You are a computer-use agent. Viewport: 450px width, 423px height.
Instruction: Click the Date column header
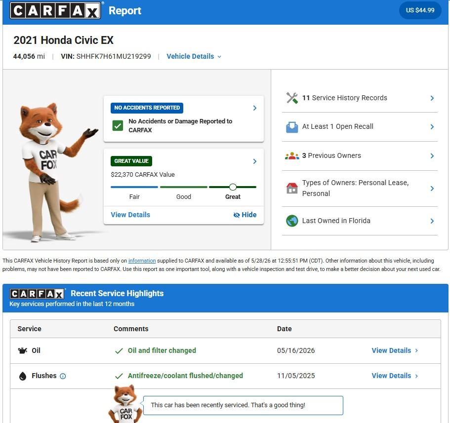tap(284, 329)
